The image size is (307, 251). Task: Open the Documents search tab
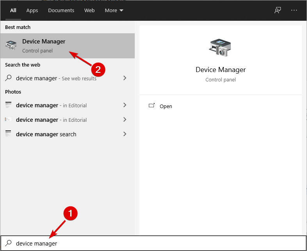(61, 11)
